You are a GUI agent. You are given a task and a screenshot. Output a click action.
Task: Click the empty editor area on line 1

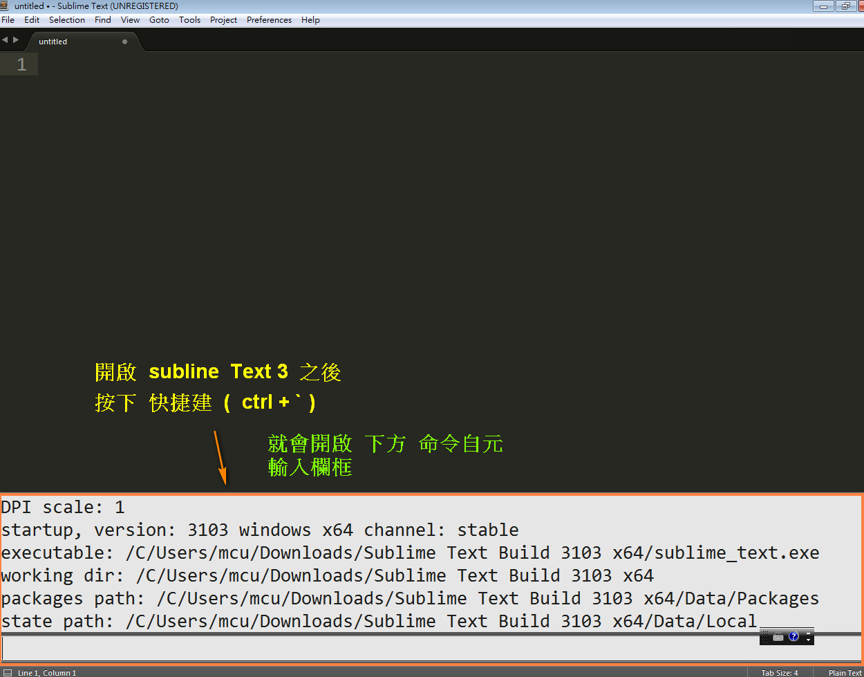pyautogui.click(x=449, y=64)
